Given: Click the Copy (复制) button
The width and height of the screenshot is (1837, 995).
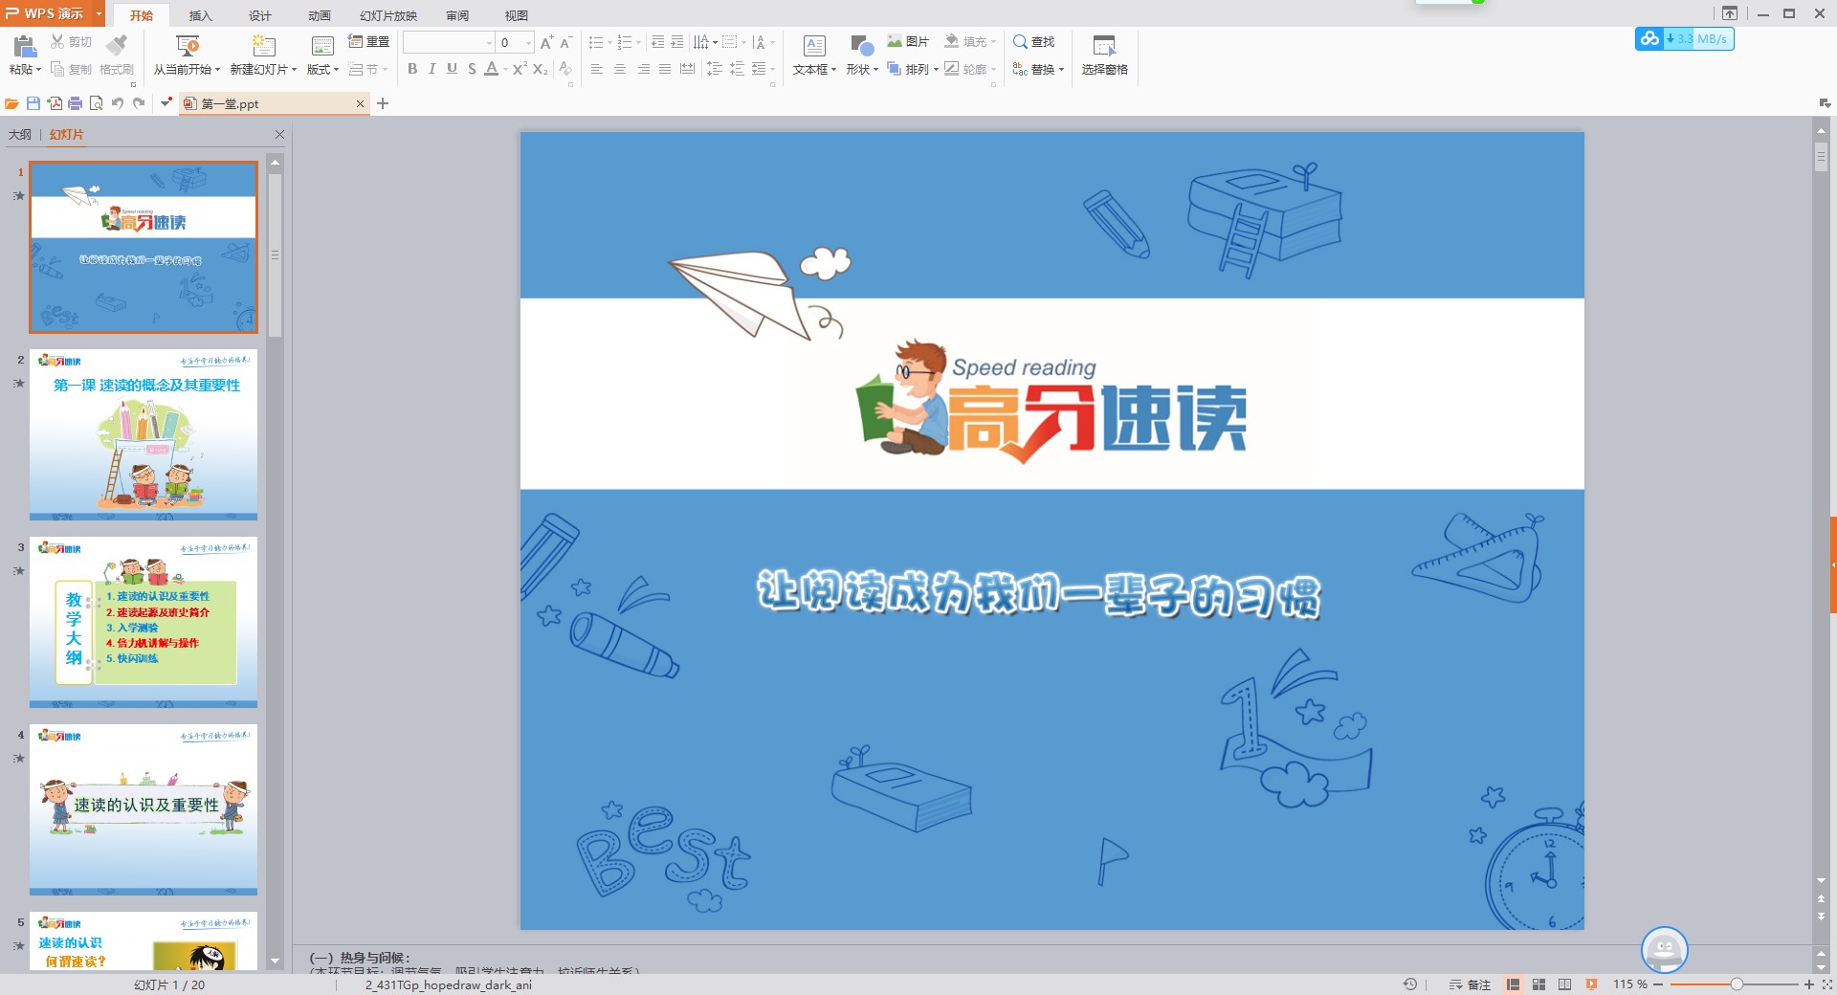Looking at the screenshot, I should (x=72, y=69).
